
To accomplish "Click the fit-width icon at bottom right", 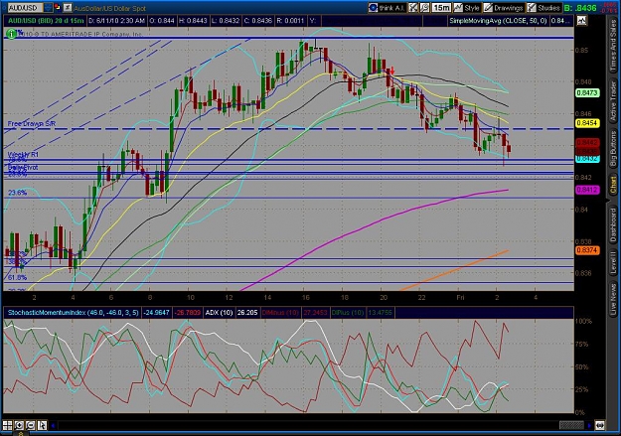I will (599, 426).
